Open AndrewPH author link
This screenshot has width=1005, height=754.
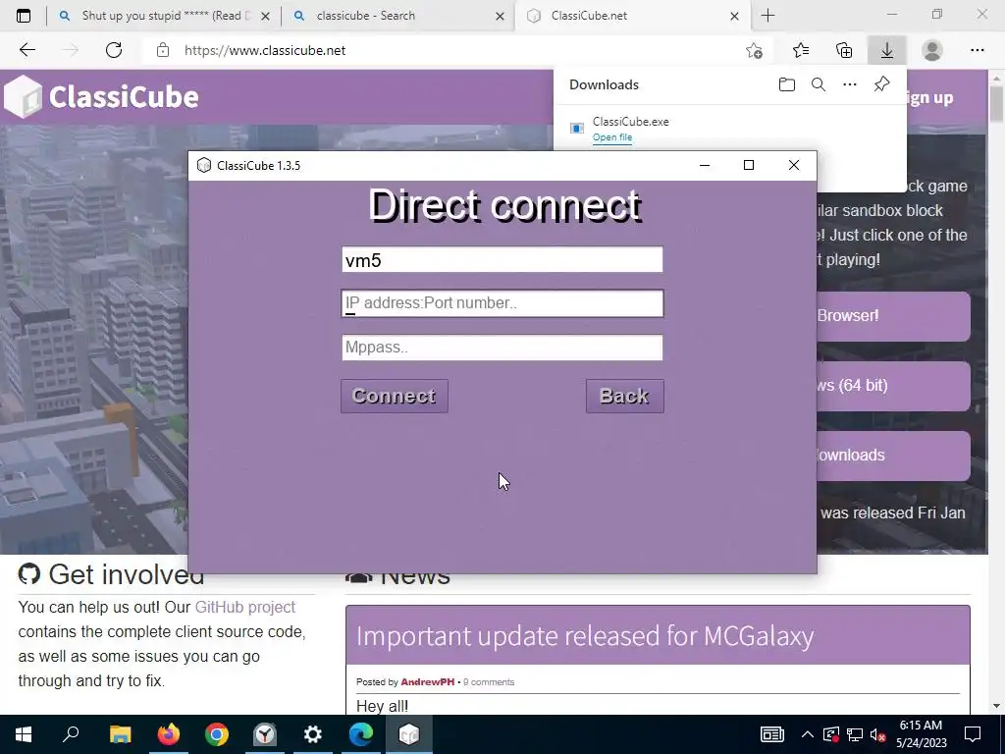pos(428,681)
